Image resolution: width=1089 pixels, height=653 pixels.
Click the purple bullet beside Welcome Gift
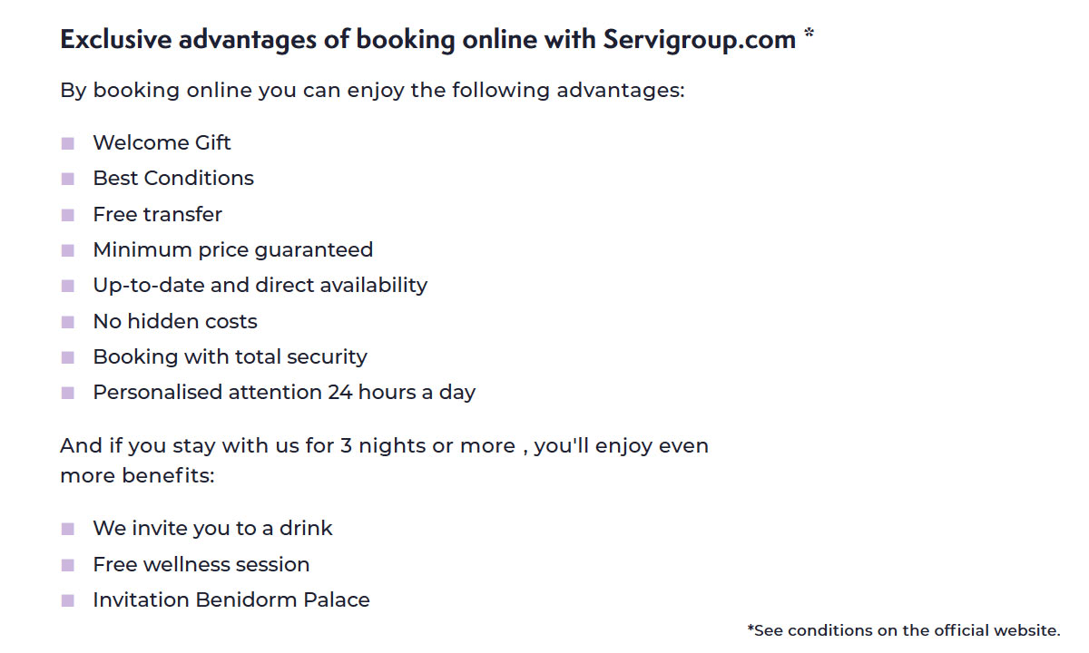68,143
